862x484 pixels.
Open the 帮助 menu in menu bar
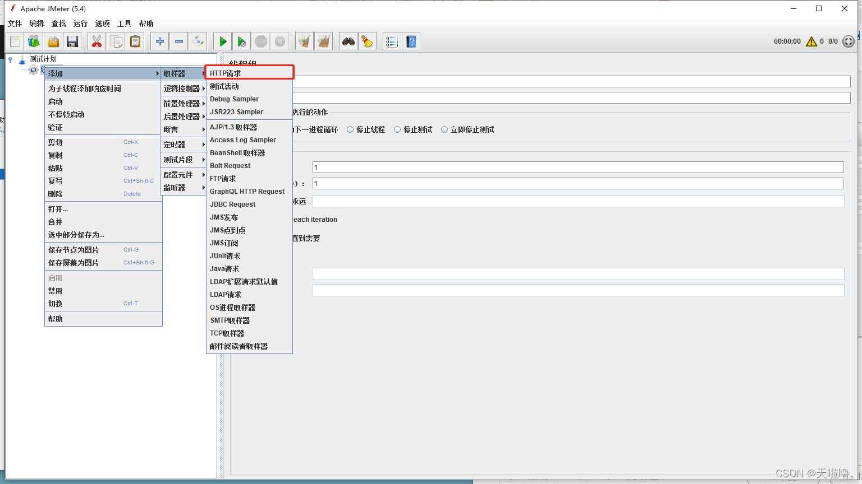(146, 24)
